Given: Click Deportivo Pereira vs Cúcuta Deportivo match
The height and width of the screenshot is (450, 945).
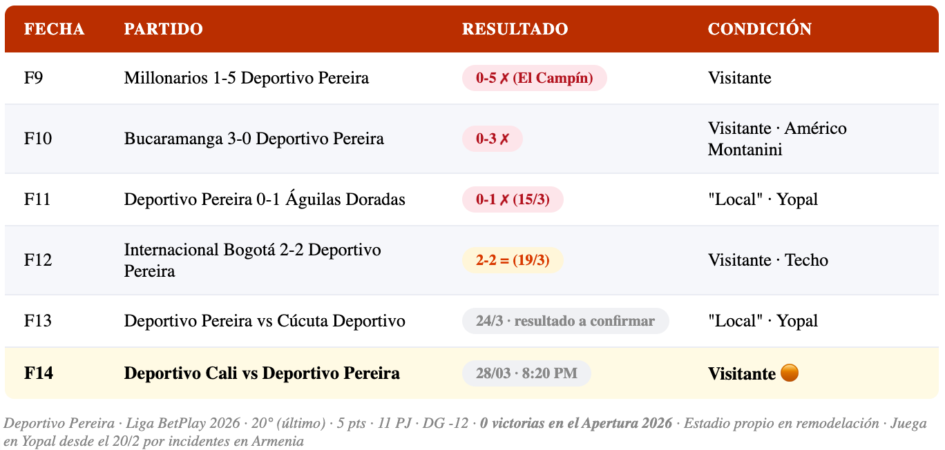Looking at the screenshot, I should 265,321.
